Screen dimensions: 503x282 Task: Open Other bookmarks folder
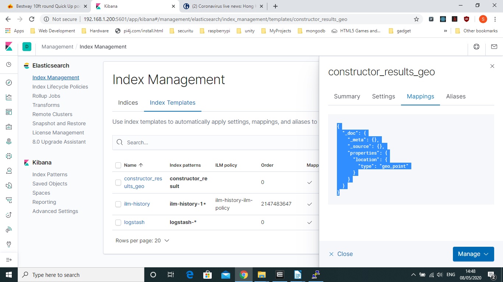click(476, 31)
